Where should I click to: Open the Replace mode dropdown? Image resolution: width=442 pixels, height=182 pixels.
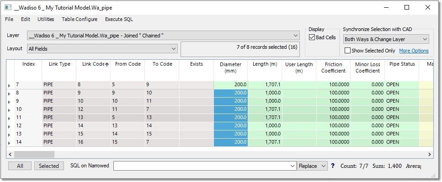[312, 166]
